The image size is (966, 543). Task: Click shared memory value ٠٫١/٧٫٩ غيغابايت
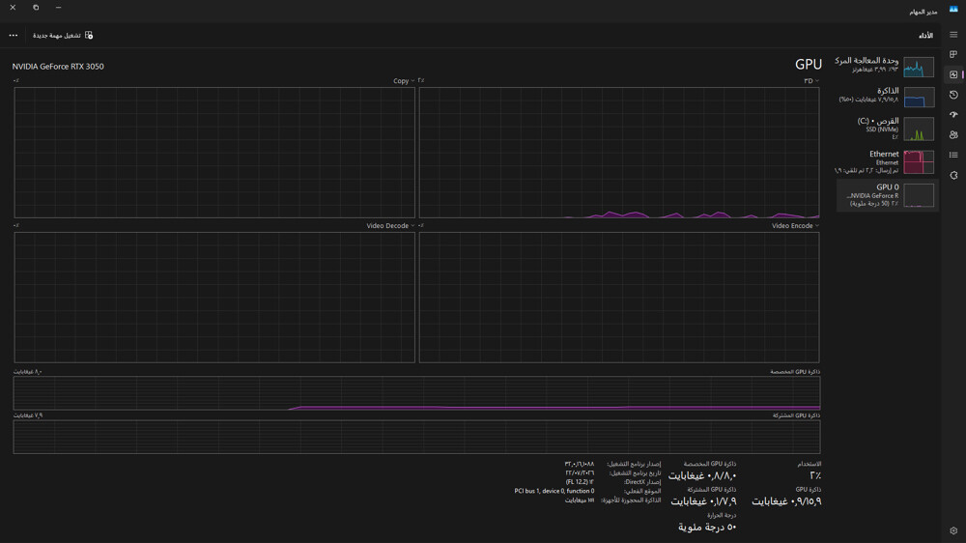pyautogui.click(x=703, y=501)
